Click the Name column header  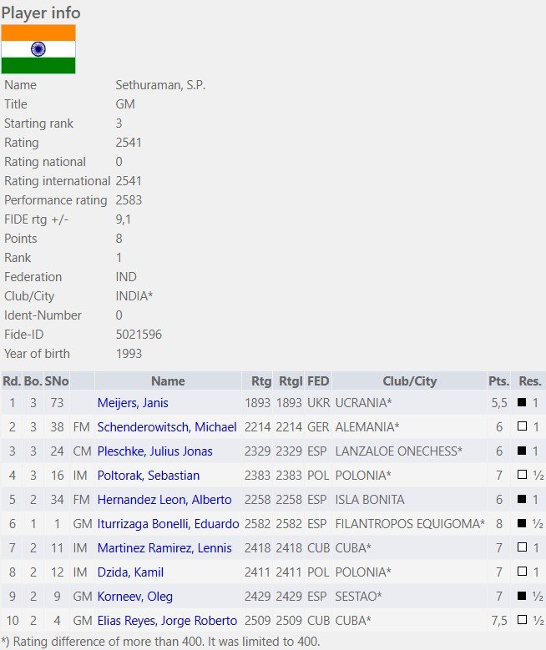pyautogui.click(x=168, y=381)
